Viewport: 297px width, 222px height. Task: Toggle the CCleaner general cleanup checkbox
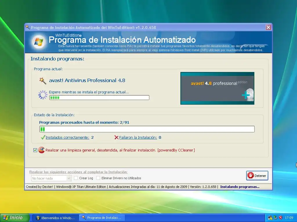point(35,150)
